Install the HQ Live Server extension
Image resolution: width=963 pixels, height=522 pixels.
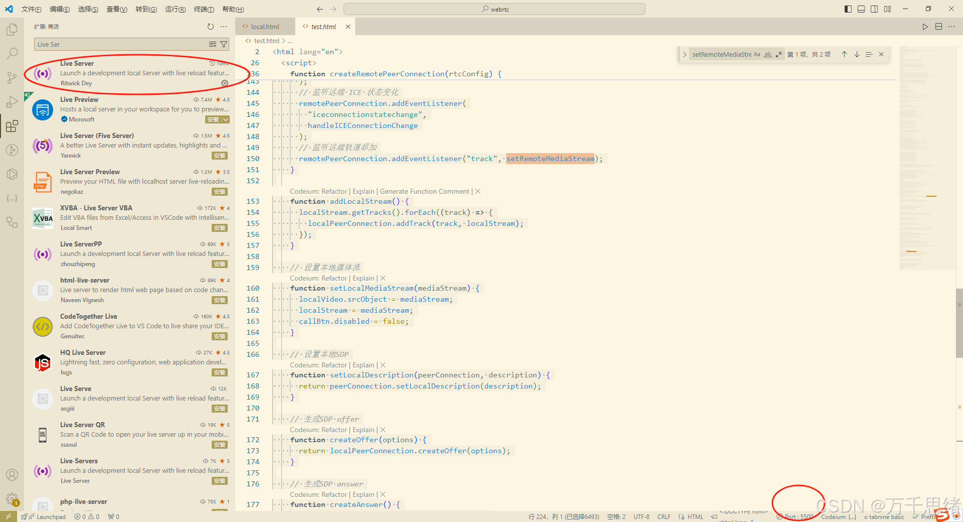tap(220, 372)
